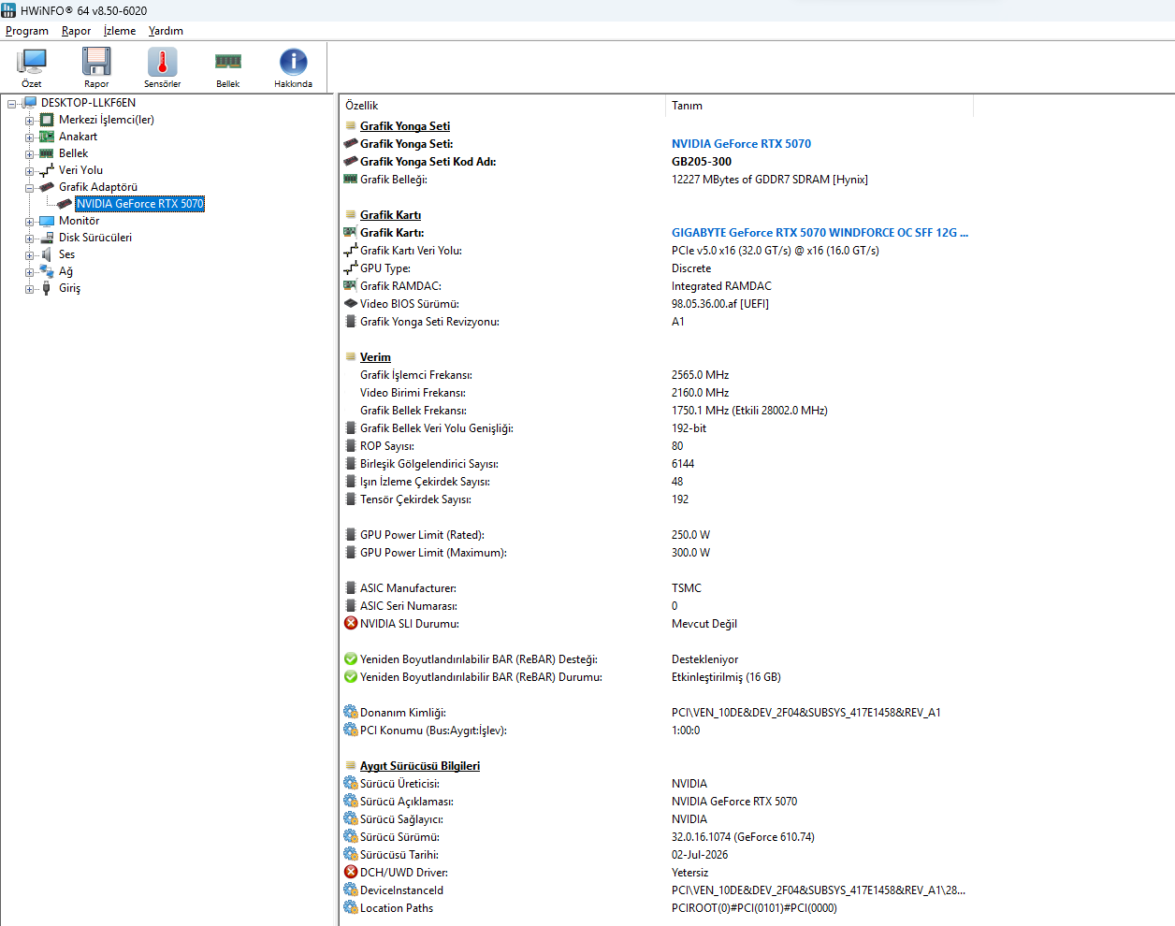Click the Rapor save report icon
The height and width of the screenshot is (926, 1175).
96,67
